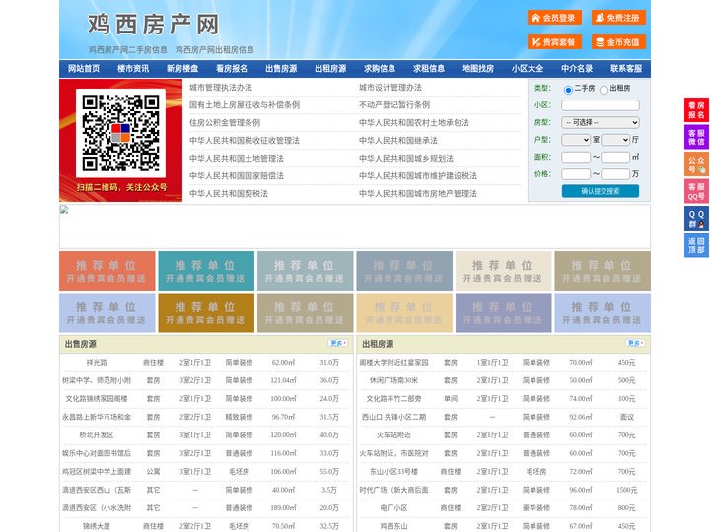Open 休闲广场南30米 rental listing

393,380
